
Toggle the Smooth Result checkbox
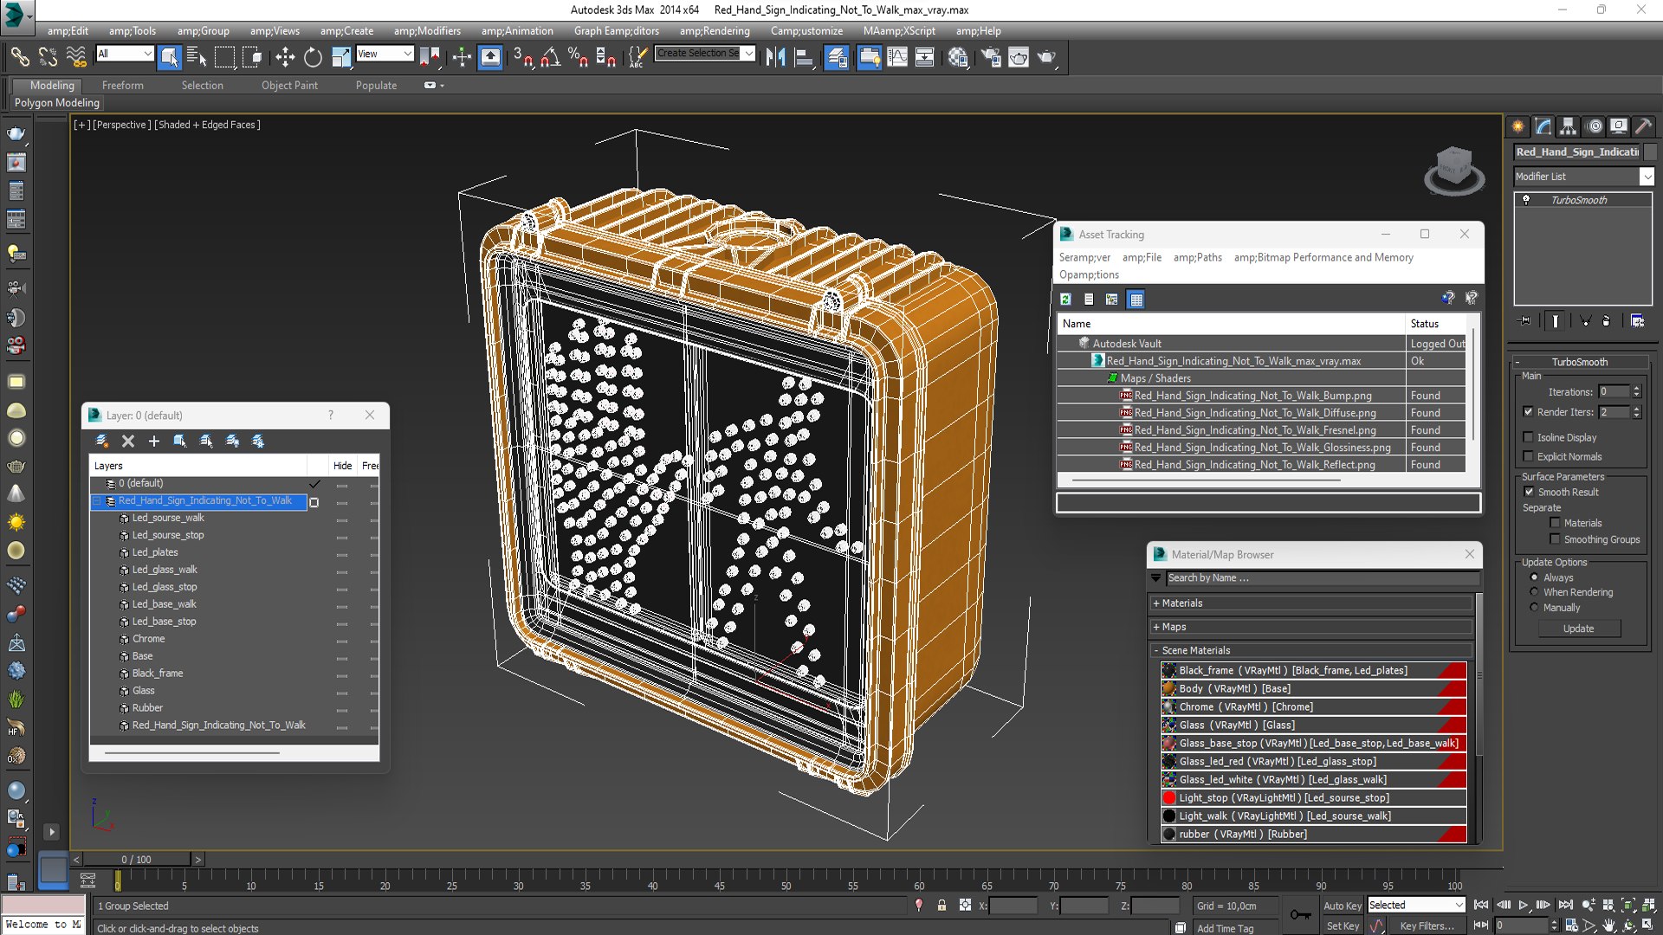coord(1530,492)
